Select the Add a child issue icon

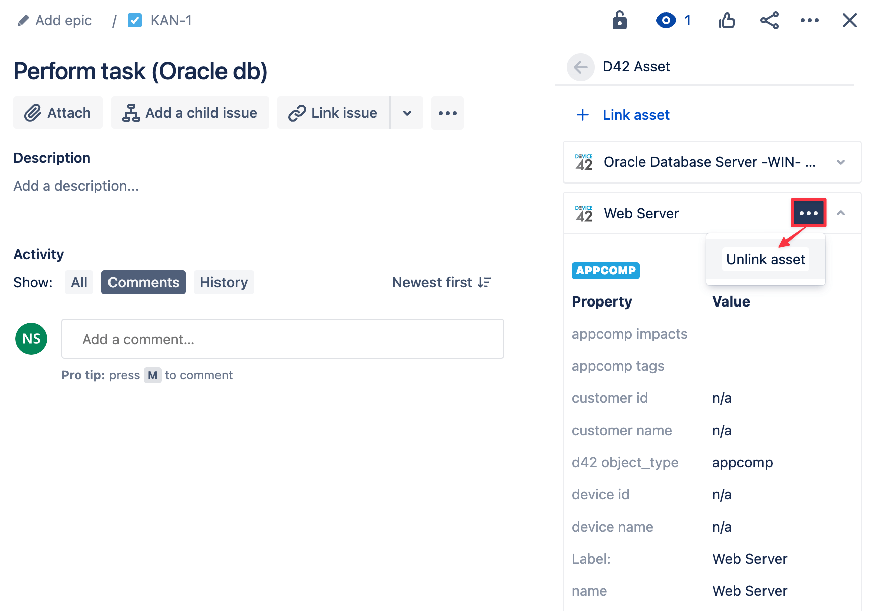(130, 113)
